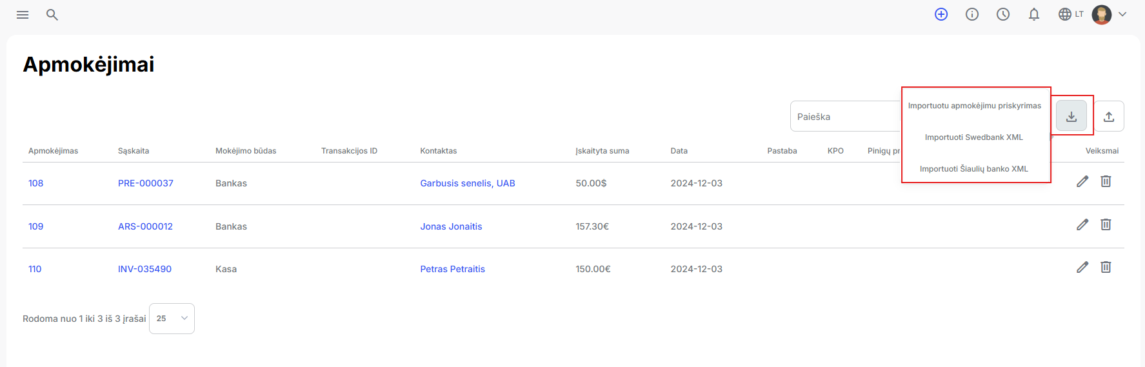This screenshot has width=1145, height=367.
Task: Click the download import button
Action: [1071, 116]
